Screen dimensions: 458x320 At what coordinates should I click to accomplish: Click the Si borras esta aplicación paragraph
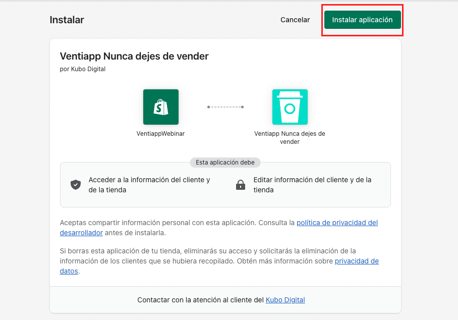(219, 261)
